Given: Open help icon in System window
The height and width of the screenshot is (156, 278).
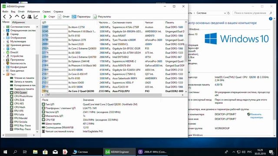Looking at the screenshot, I should click(271, 19).
